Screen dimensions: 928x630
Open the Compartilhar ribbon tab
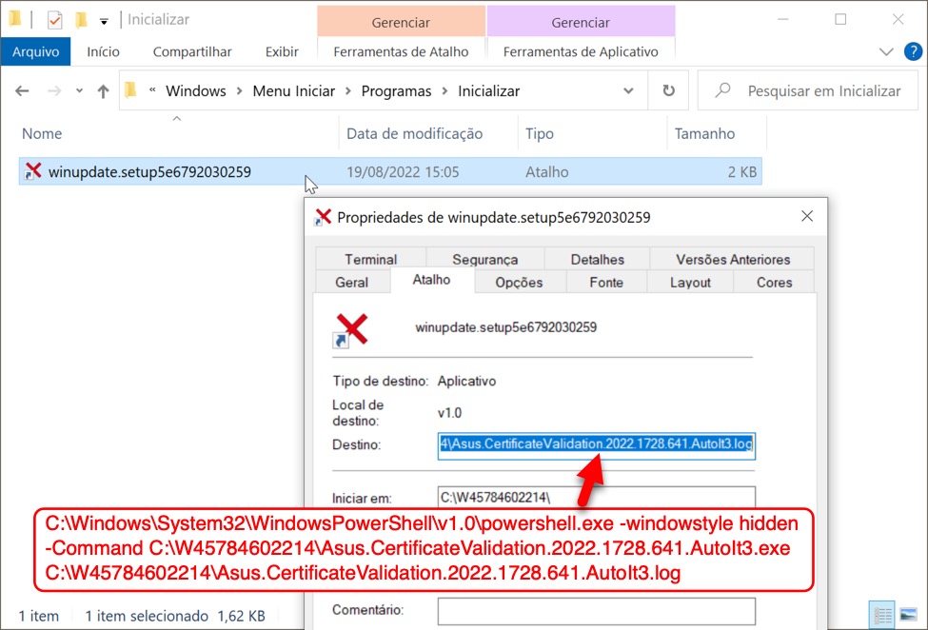192,51
